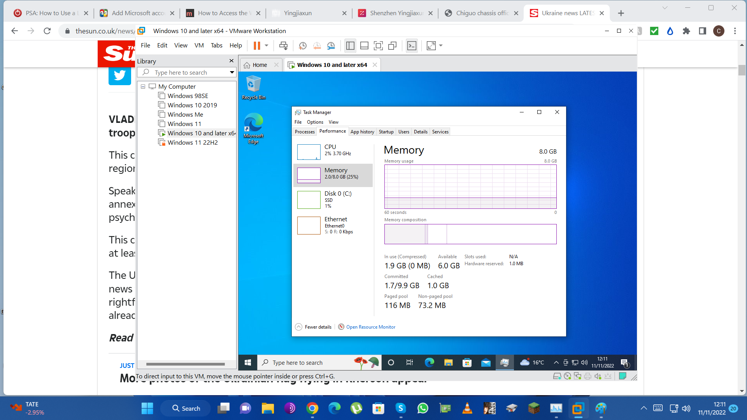Image resolution: width=747 pixels, height=420 pixels.
Task: Click Send Ctrl+Alt+Del toolbar icon
Action: pos(283,45)
